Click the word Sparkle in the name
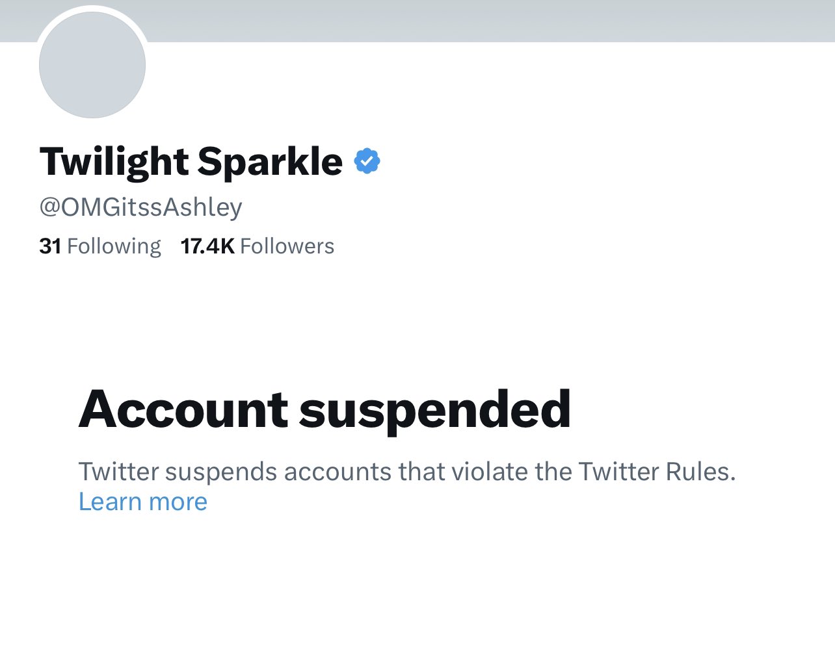Viewport: 835px width, 670px height. coord(270,161)
